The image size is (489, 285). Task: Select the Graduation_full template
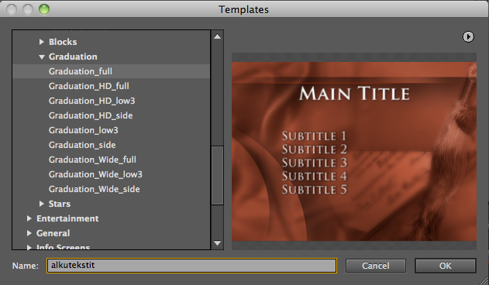coord(112,71)
